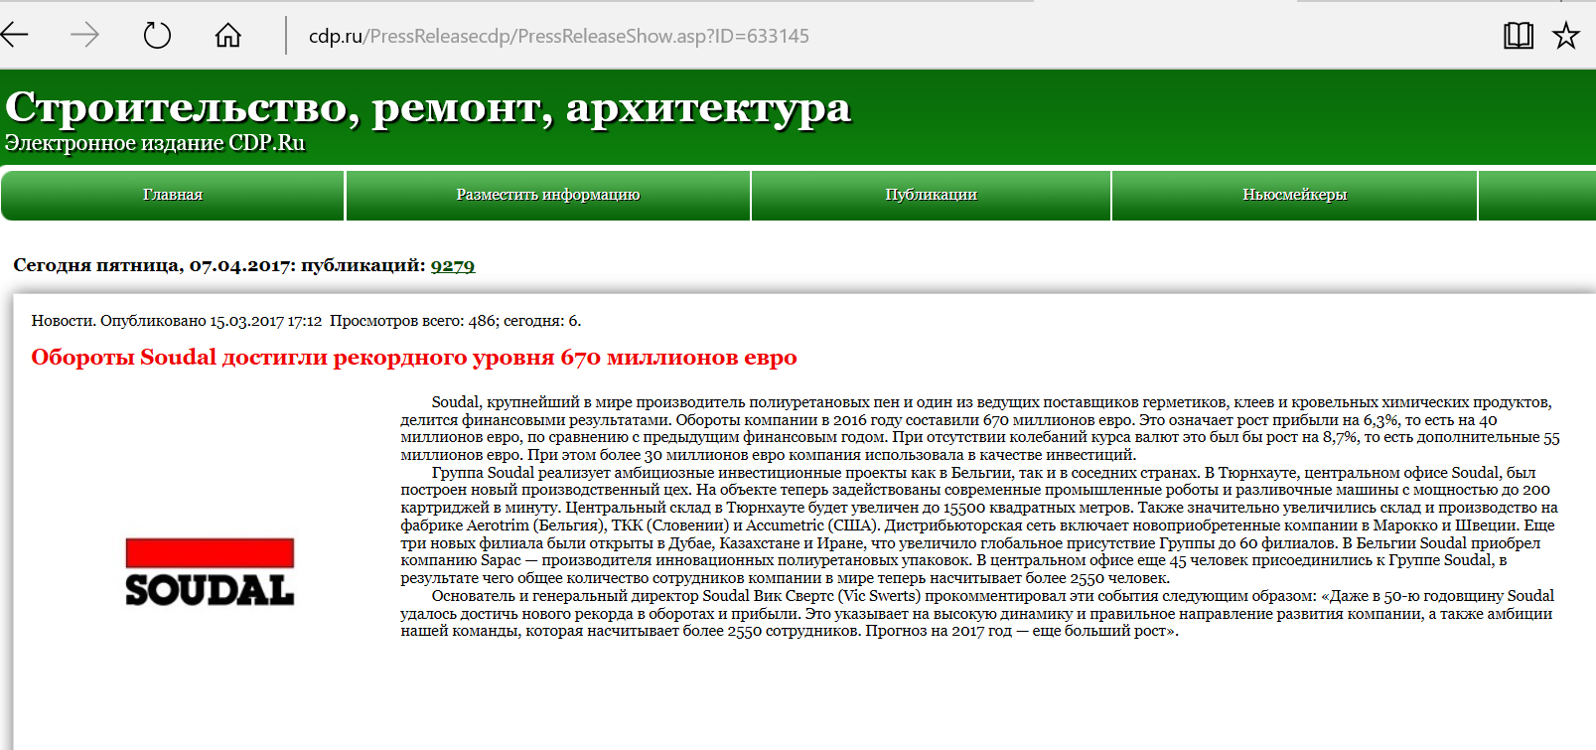This screenshot has height=750, width=1596.
Task: Click the browser forward arrow
Action: click(x=85, y=36)
